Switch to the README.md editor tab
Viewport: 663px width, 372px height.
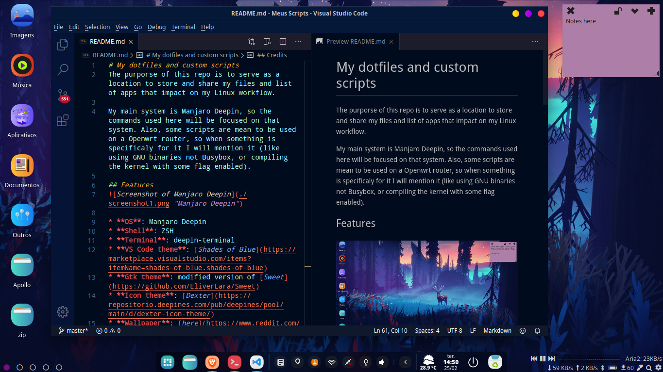click(107, 42)
